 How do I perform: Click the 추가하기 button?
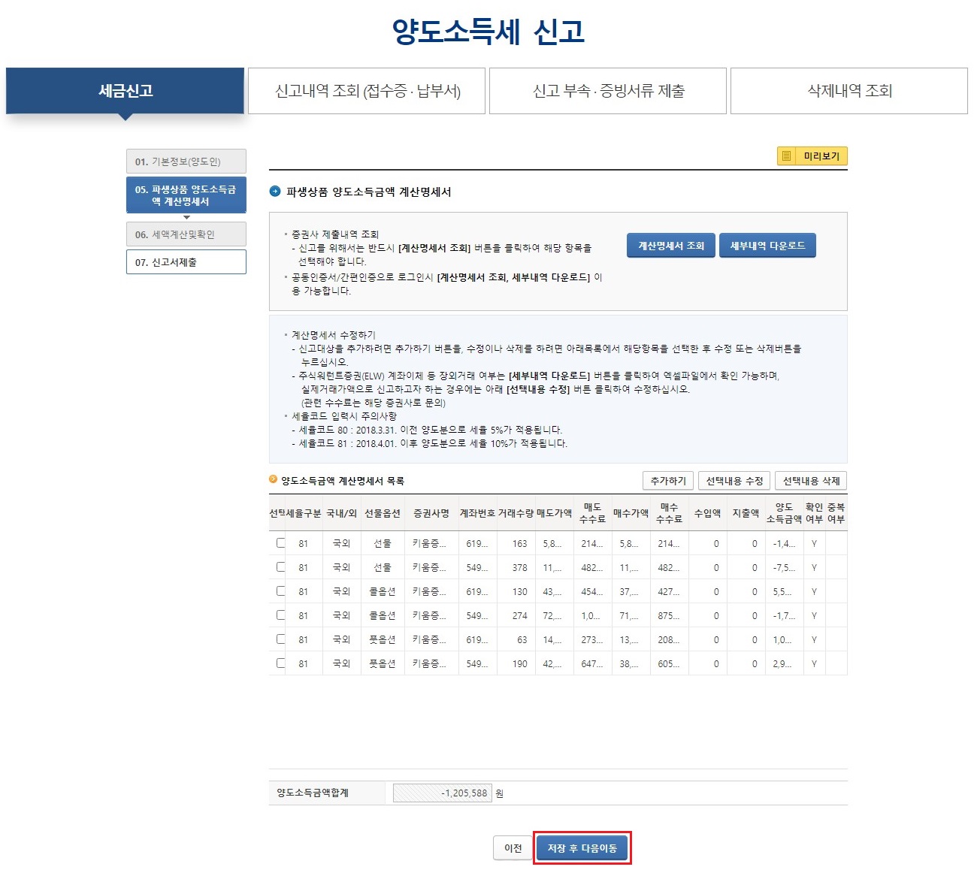point(668,481)
